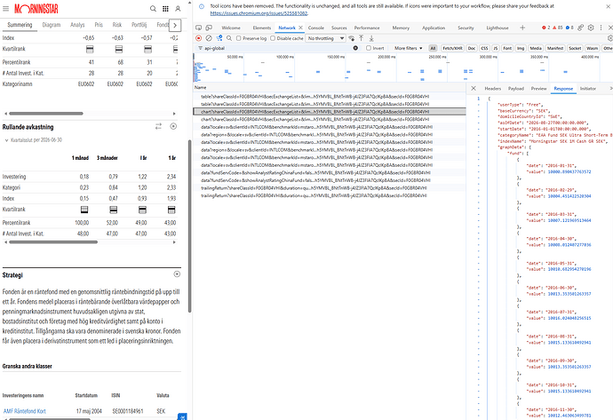Filter requests by JS type

[496, 48]
